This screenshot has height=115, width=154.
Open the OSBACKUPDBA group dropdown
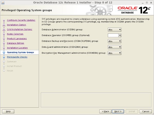(x=114, y=41)
